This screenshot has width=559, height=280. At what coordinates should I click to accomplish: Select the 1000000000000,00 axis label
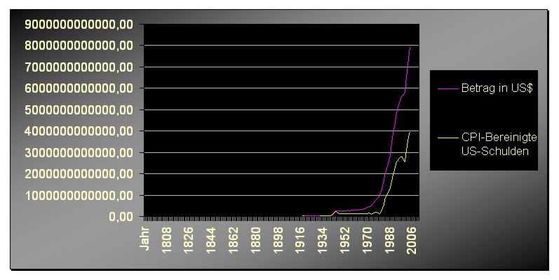click(x=79, y=196)
